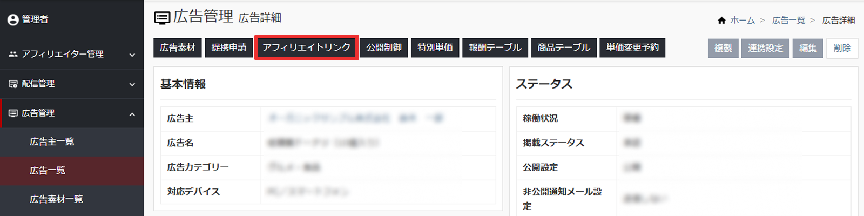Open 配信管理 menu
This screenshot has width=864, height=216.
[x=72, y=84]
